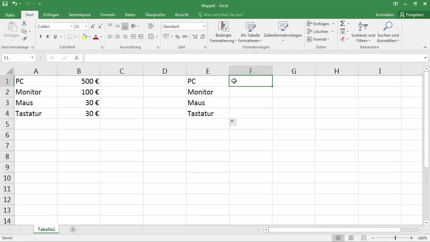Switch to the Formeln tab

[x=108, y=15]
